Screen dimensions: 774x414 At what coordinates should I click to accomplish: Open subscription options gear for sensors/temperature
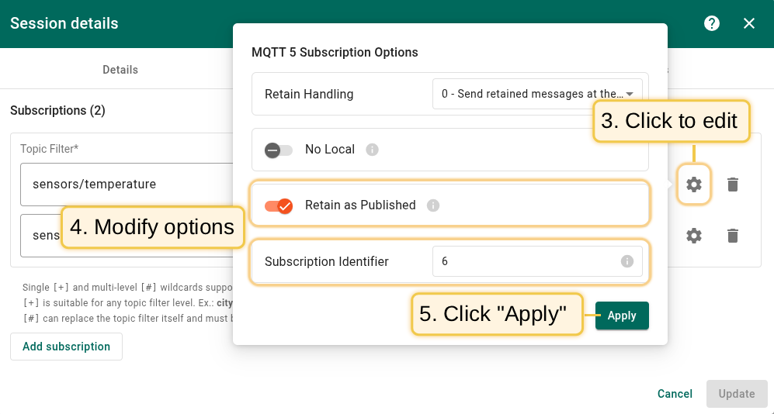[693, 185]
